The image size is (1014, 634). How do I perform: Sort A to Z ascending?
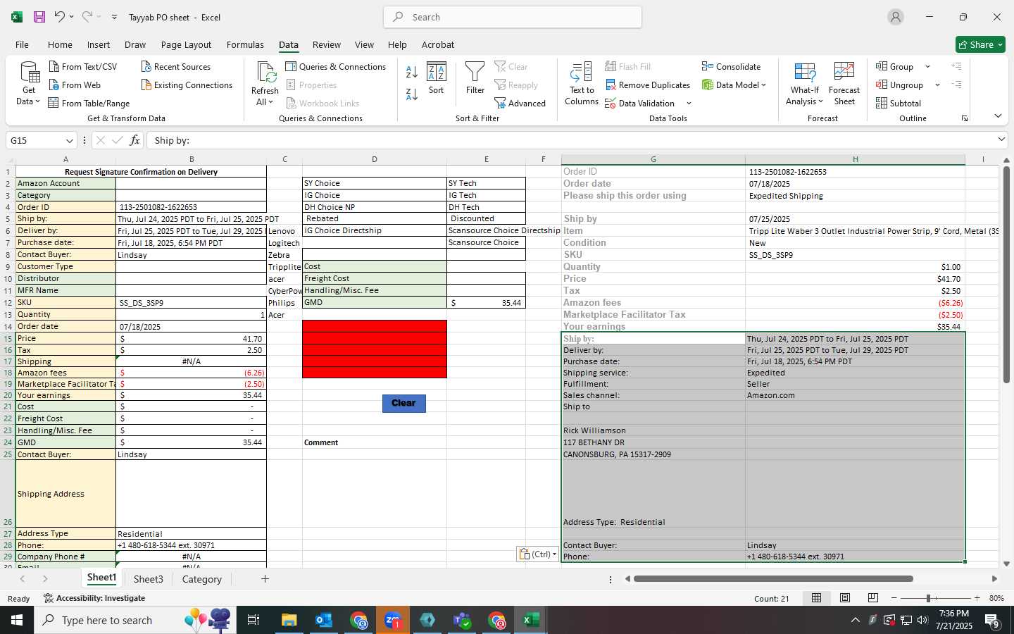412,71
